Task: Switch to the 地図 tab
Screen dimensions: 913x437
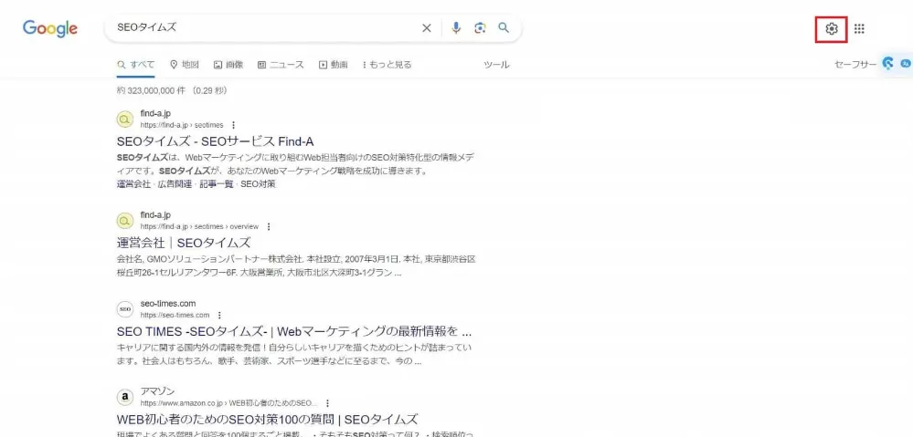Action: (x=185, y=65)
